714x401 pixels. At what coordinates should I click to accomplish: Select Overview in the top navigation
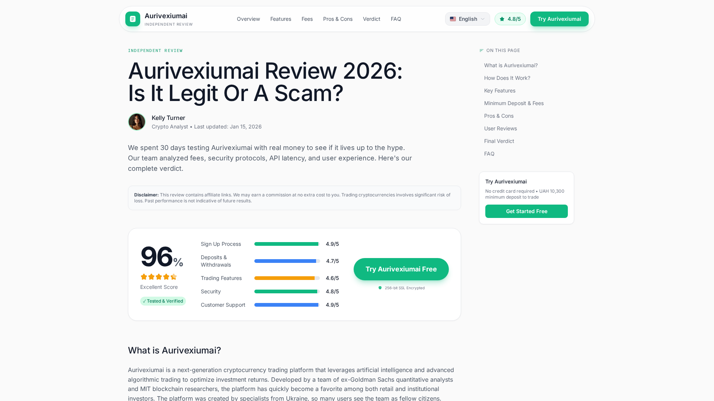(x=248, y=19)
